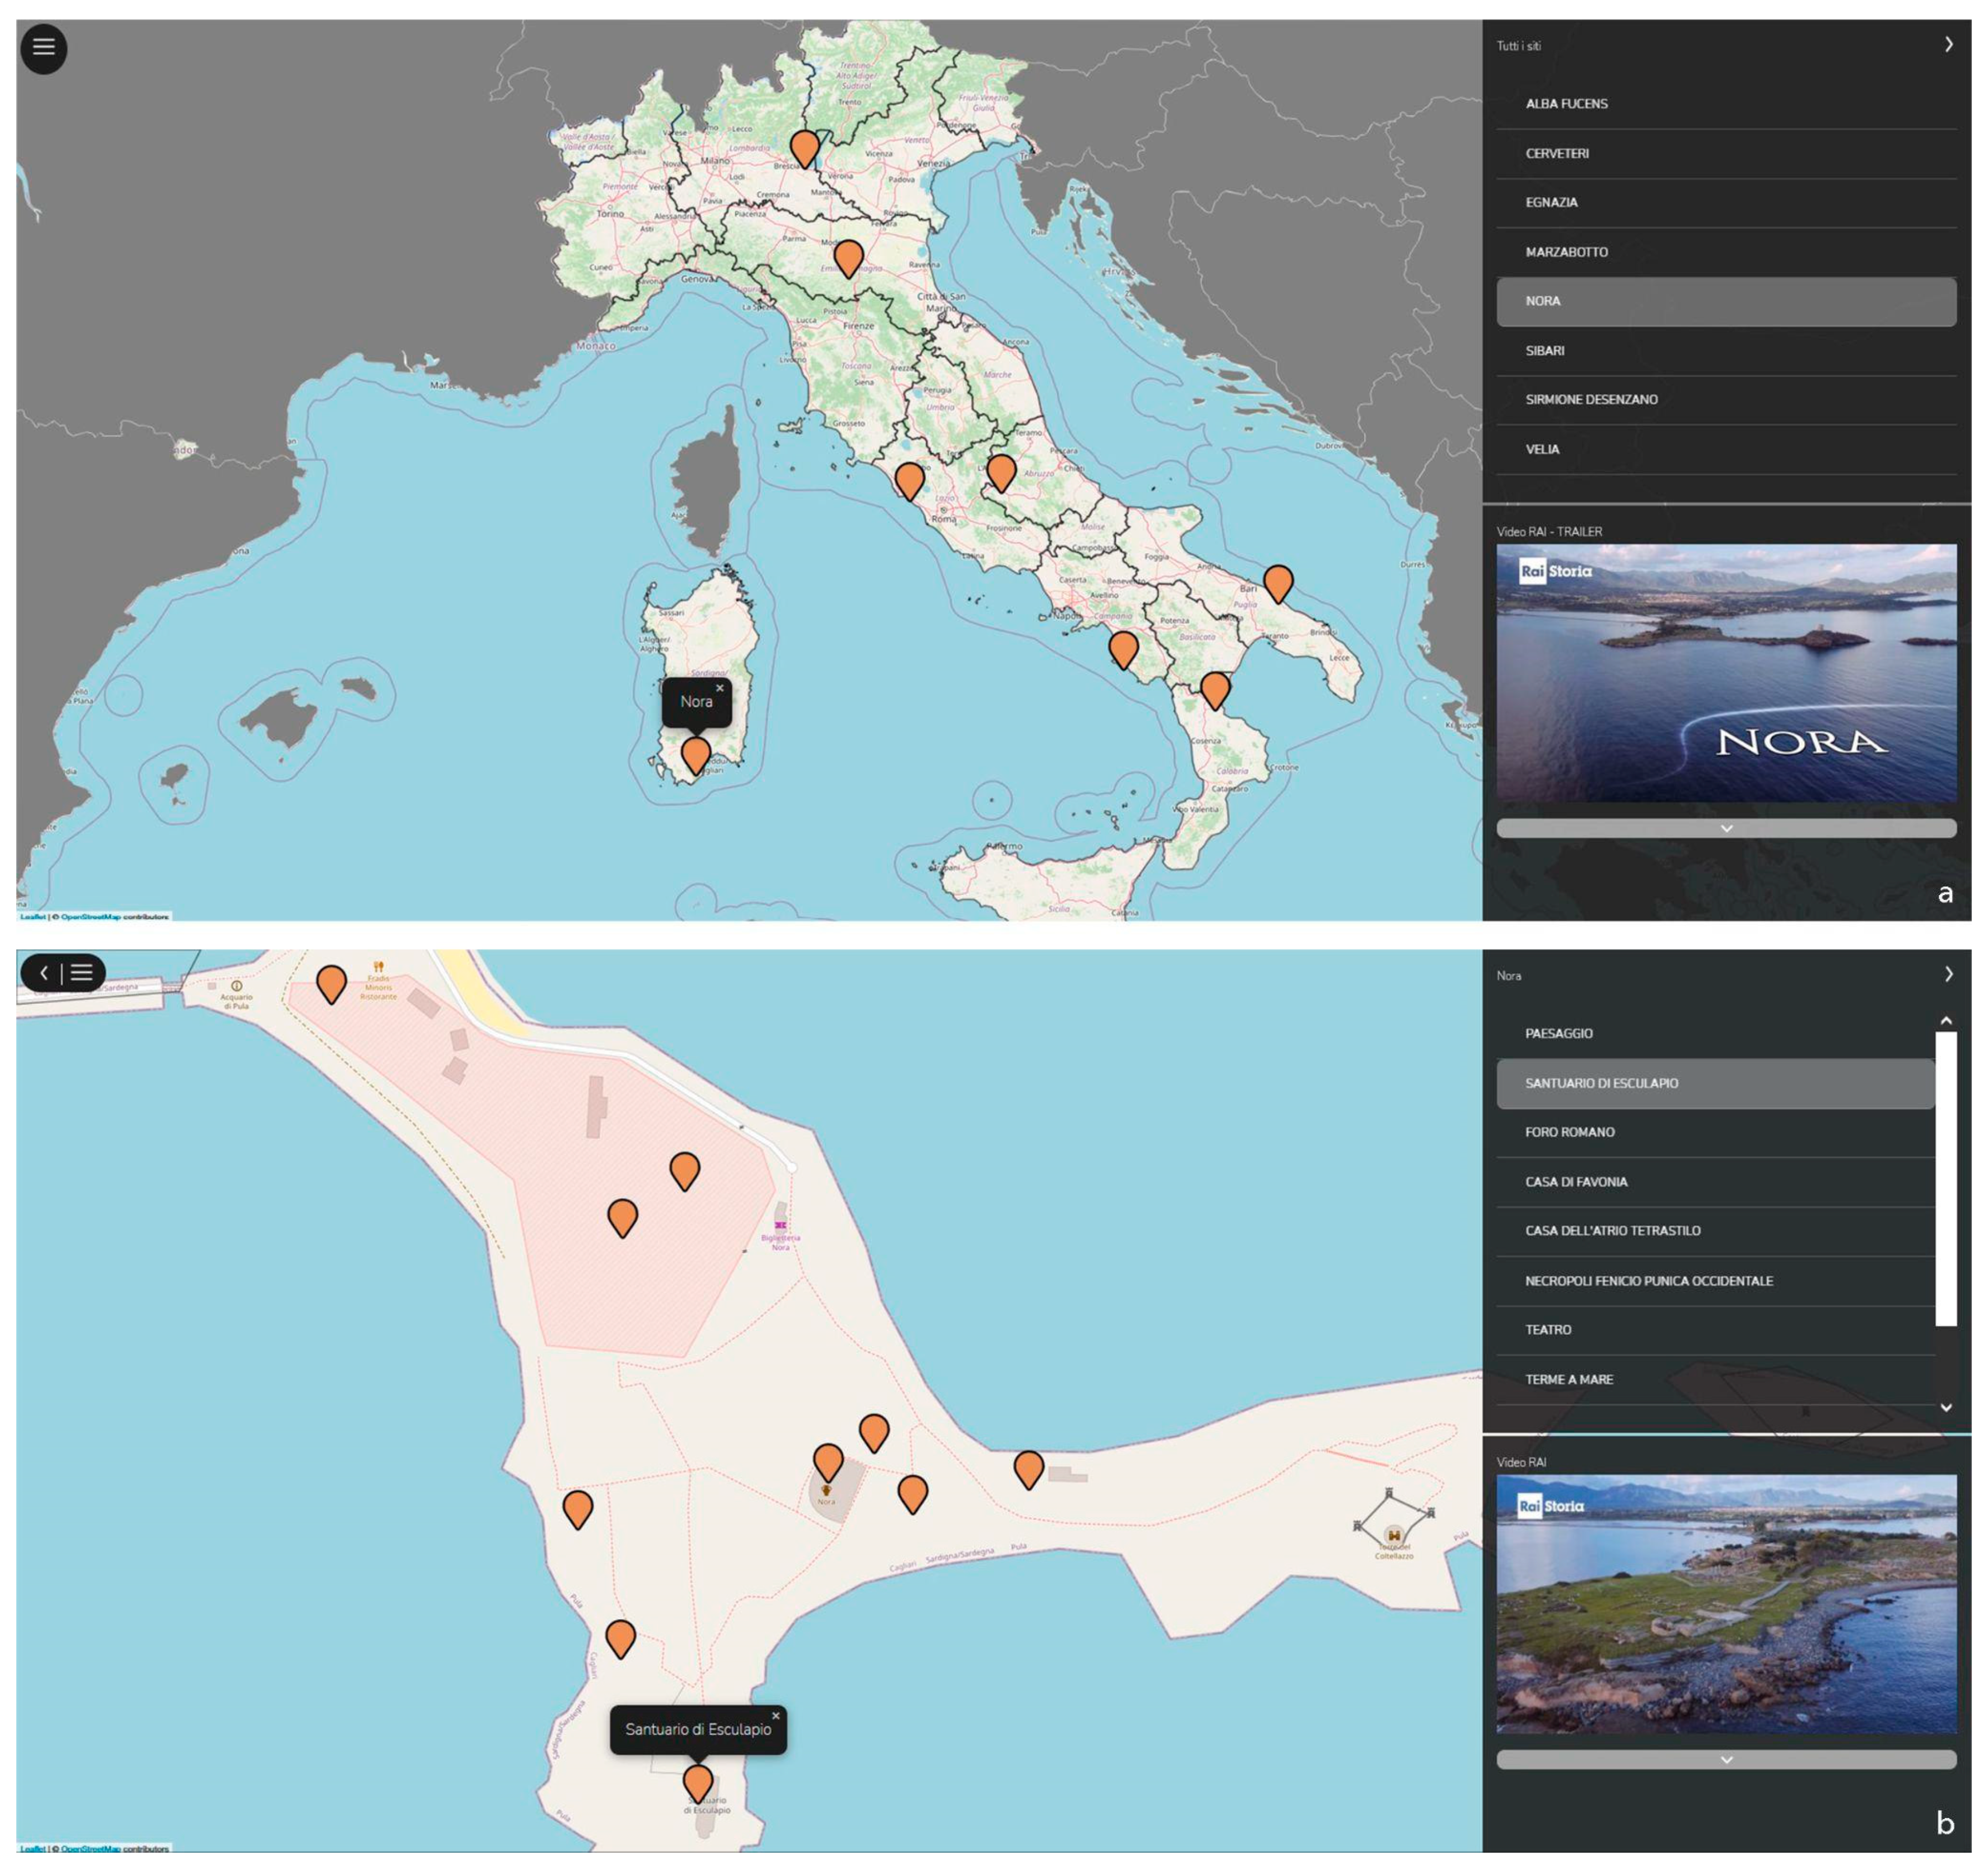This screenshot has height=1869, width=1988.
Task: Expand the bar below NORA trailer video
Action: (x=1726, y=828)
